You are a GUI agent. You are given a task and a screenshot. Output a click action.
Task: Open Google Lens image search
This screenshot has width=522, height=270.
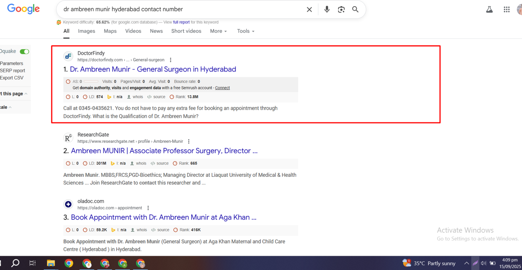(341, 9)
